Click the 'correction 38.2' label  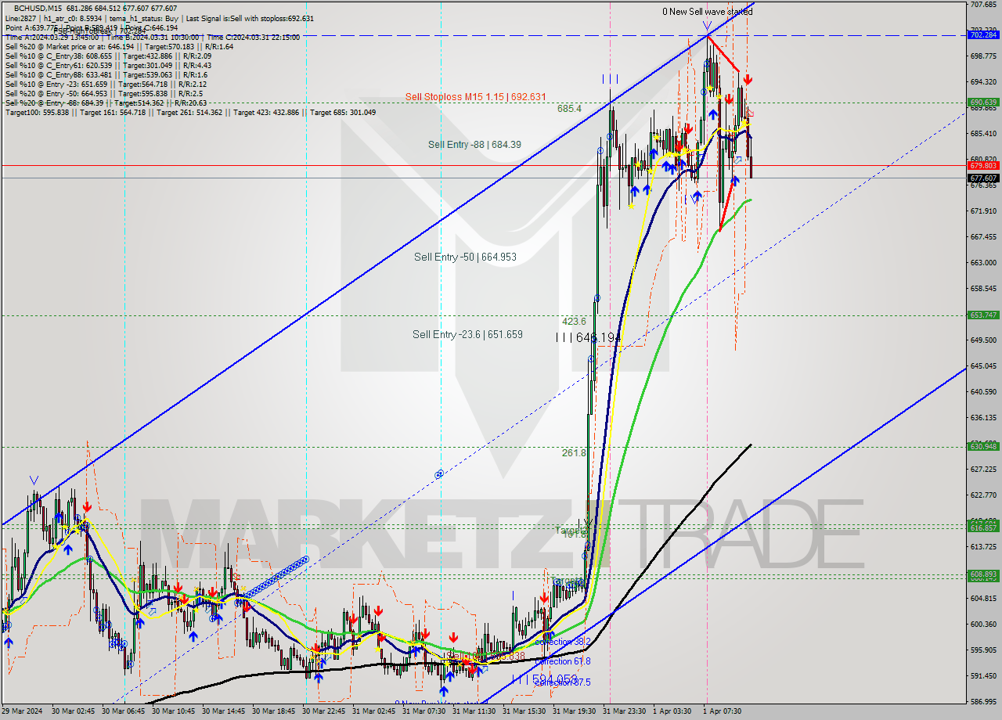coord(562,641)
